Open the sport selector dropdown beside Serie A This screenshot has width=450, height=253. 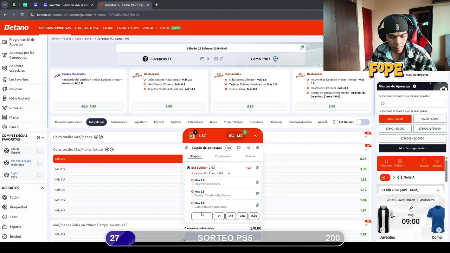tap(385, 177)
